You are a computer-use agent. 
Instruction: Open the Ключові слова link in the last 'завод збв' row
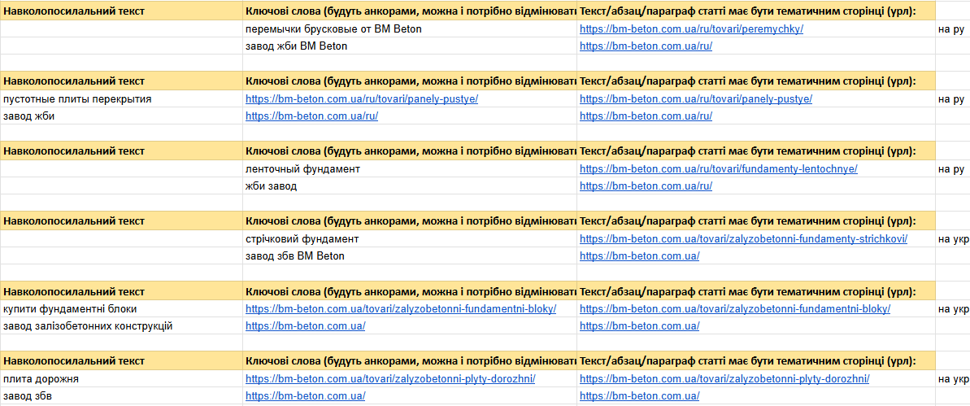[306, 395]
